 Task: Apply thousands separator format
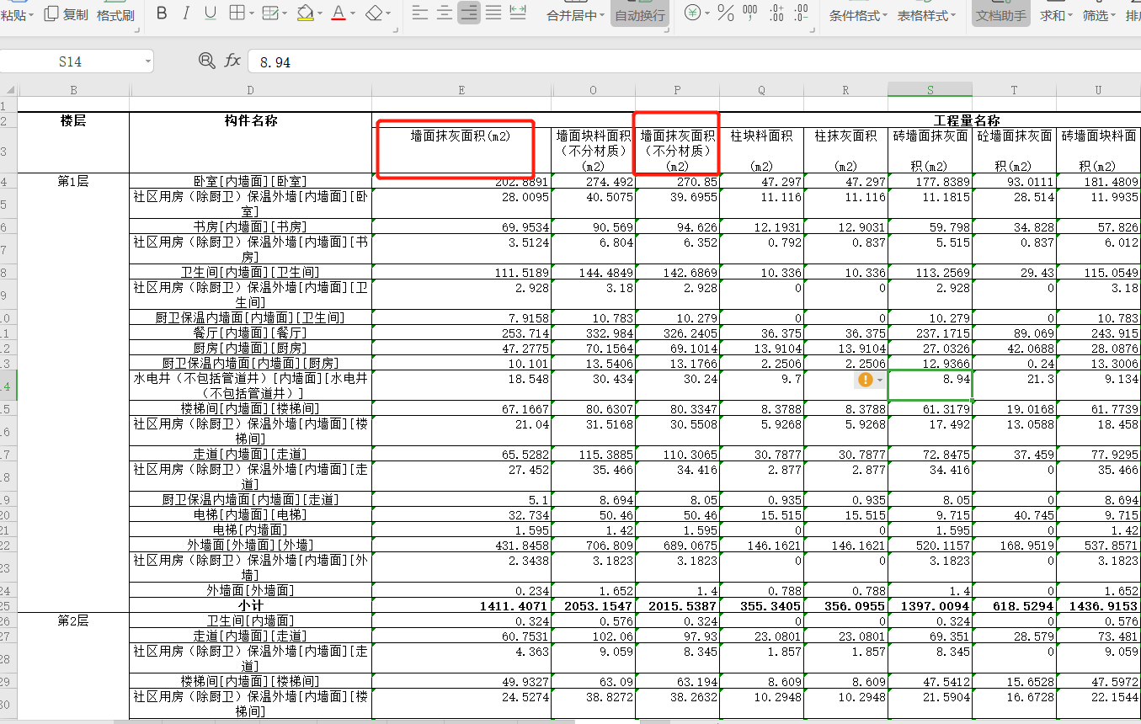[x=750, y=13]
